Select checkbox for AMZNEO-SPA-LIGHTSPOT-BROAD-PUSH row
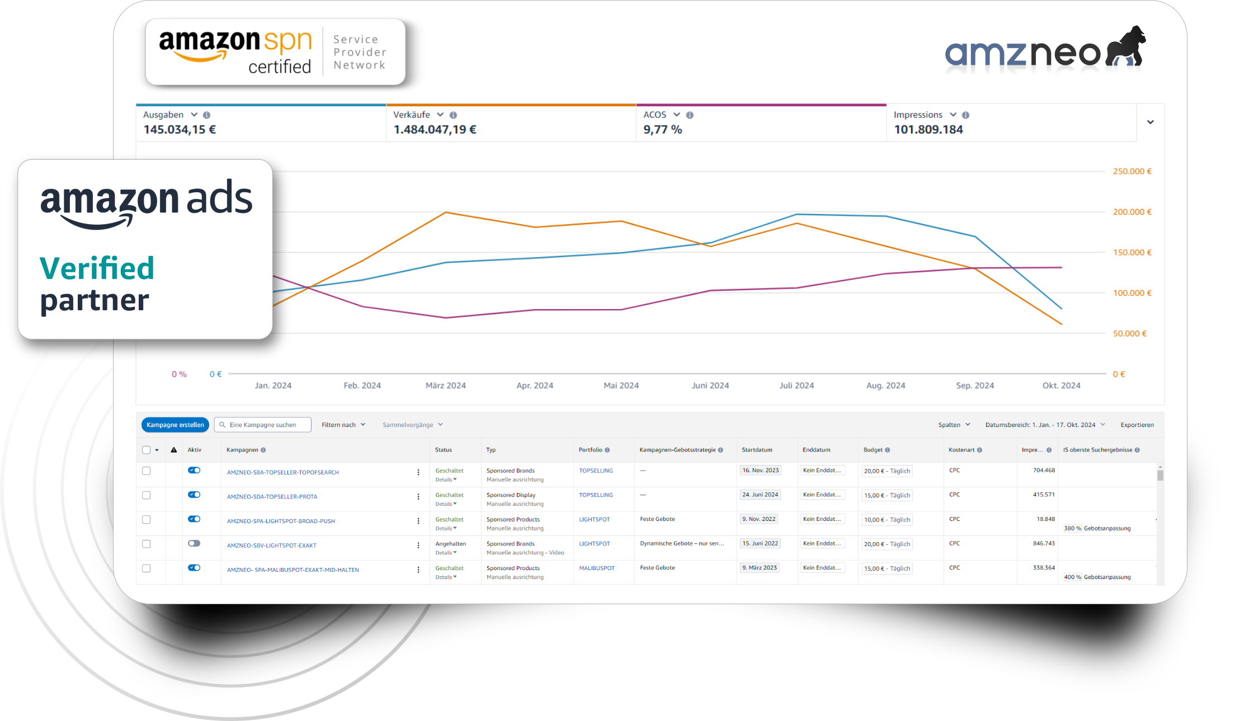Screen dimensions: 1235x721 point(147,520)
